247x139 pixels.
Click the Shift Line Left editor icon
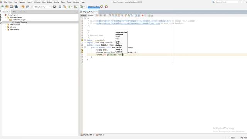135,15
